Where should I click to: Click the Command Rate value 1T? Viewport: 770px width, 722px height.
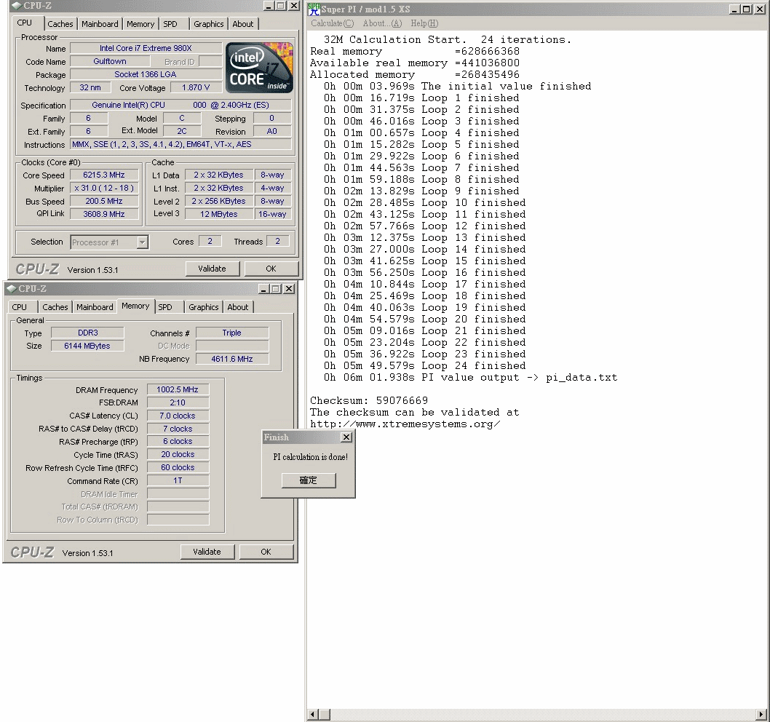(x=178, y=480)
